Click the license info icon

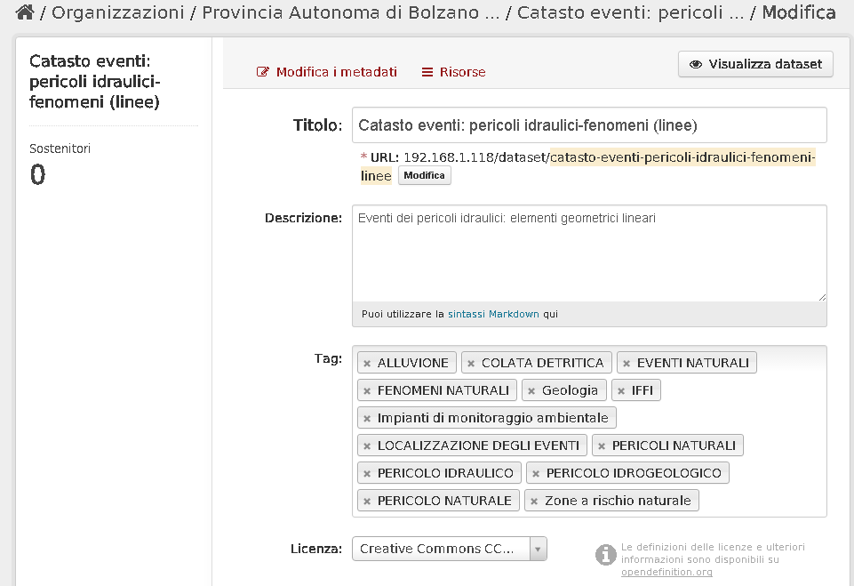[x=606, y=555]
